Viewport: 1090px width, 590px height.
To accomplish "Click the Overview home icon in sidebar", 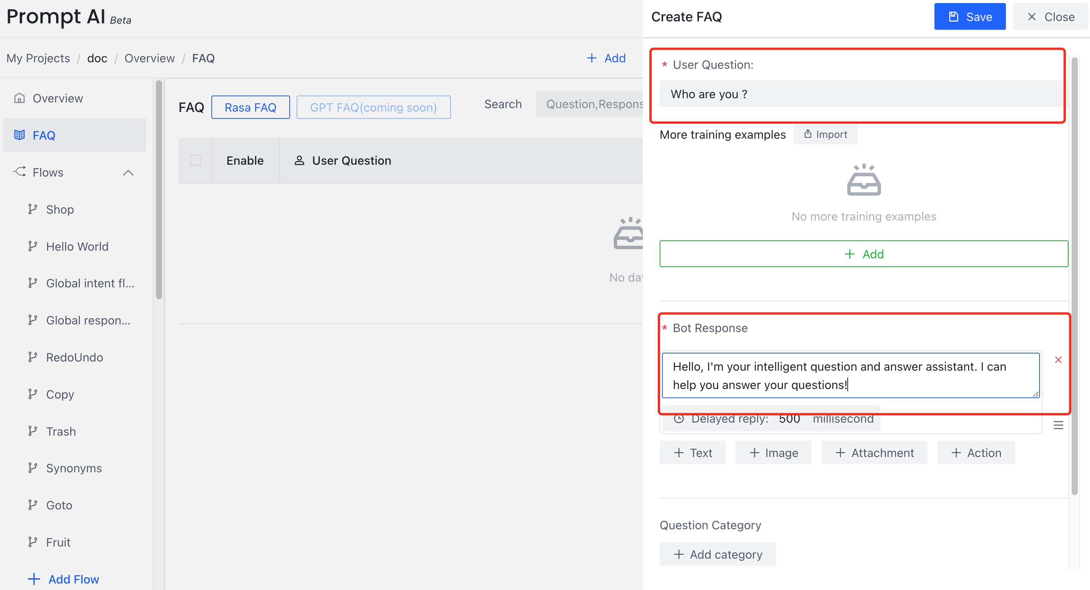I will pos(19,98).
